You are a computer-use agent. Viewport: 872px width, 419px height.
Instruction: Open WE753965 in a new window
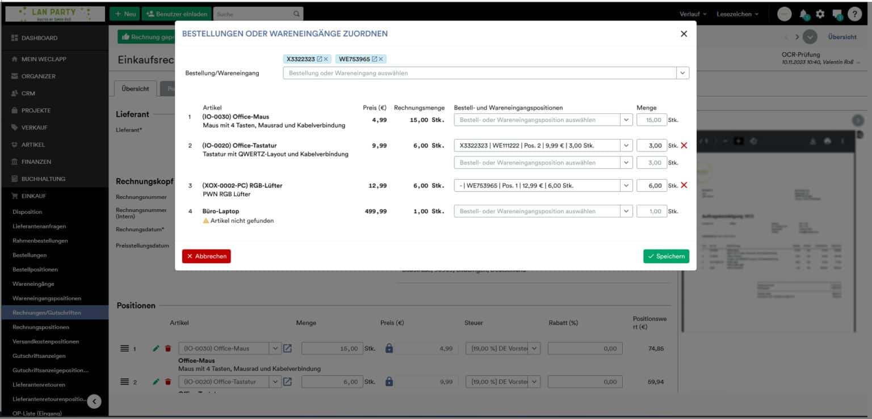375,59
